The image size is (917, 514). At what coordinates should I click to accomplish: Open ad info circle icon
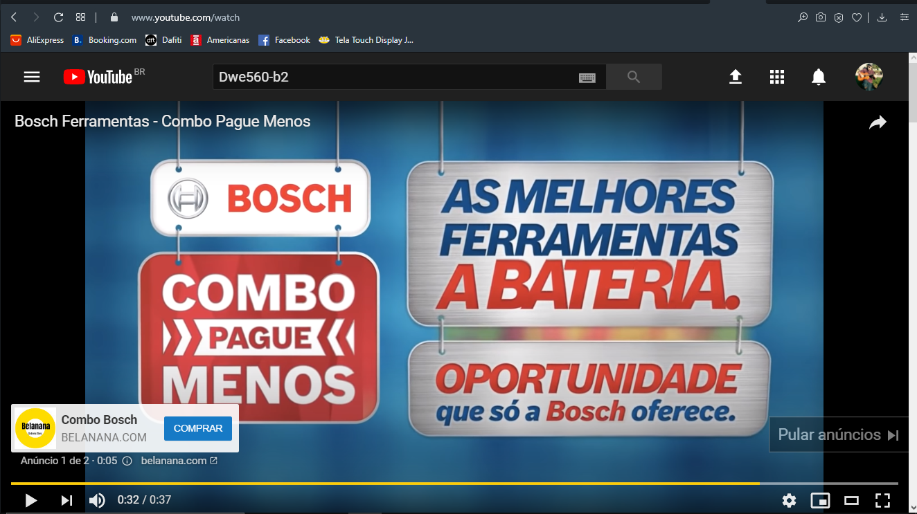127,461
